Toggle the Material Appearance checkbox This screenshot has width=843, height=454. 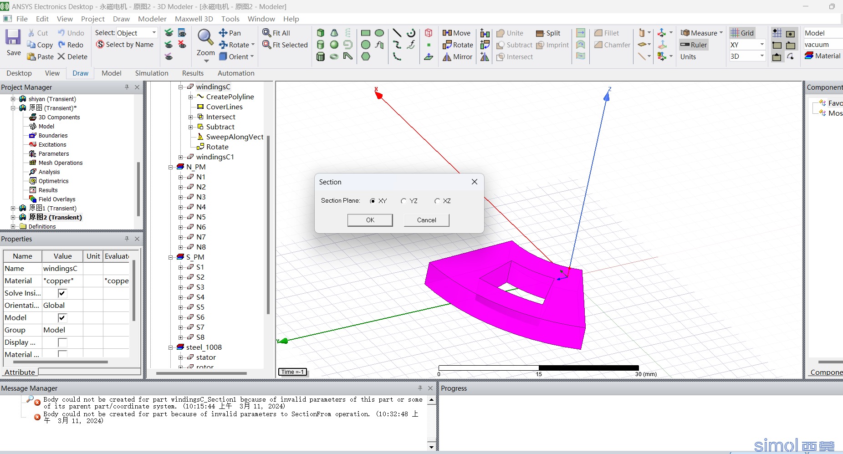[x=62, y=354]
